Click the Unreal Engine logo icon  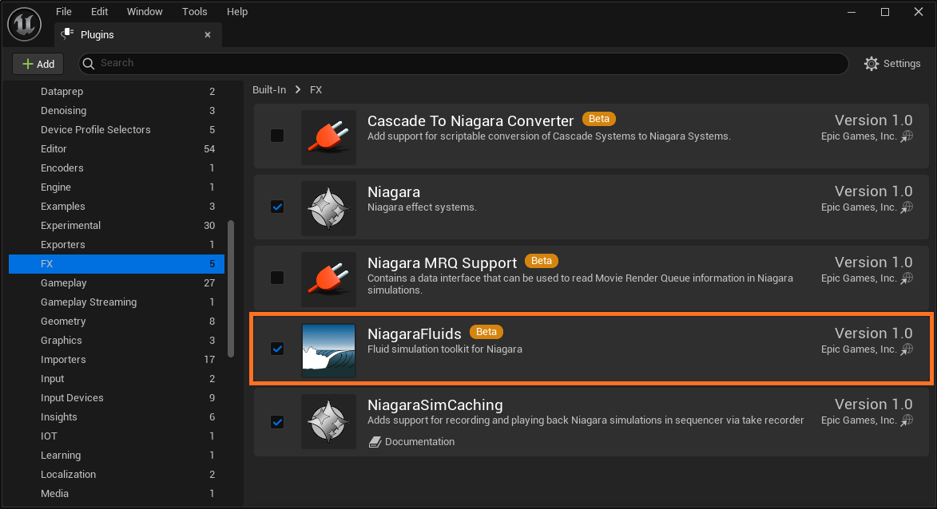click(24, 24)
